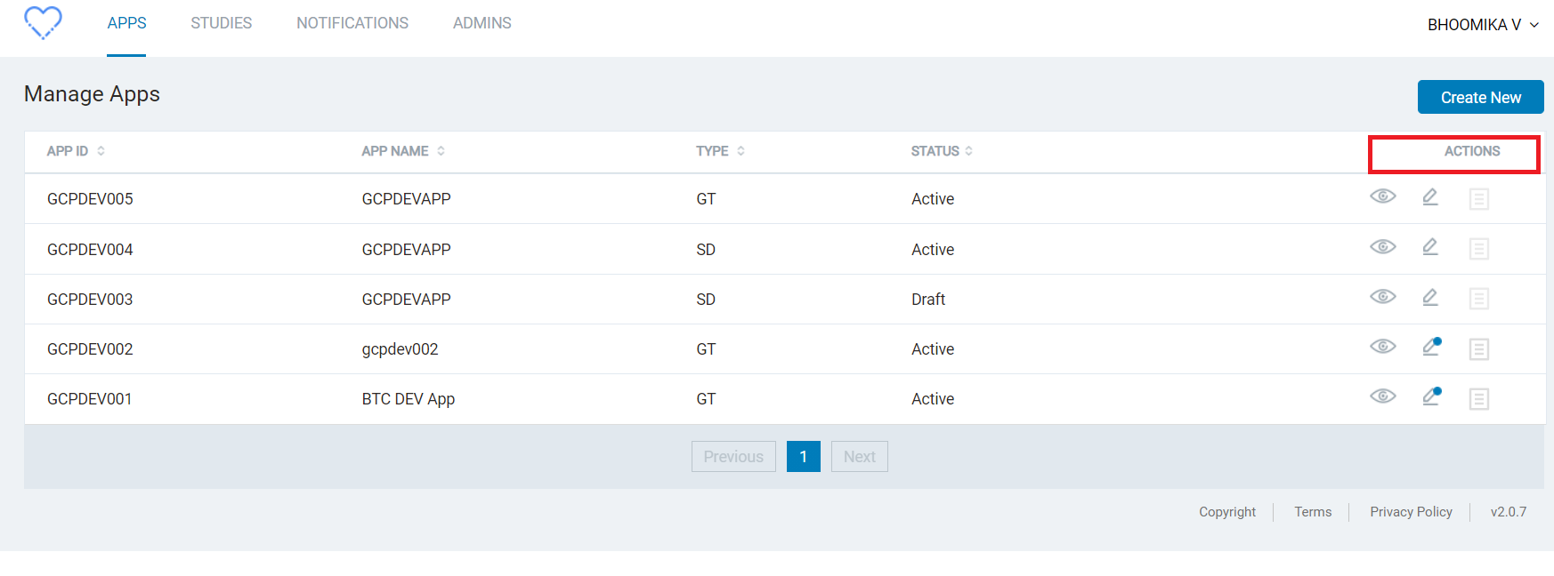The width and height of the screenshot is (1554, 576).
Task: Edit app GCPDEV005 with pencil icon
Action: pos(1430,196)
